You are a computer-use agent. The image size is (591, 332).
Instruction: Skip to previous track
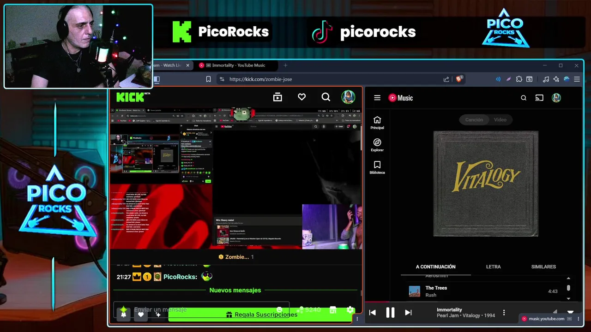point(372,313)
